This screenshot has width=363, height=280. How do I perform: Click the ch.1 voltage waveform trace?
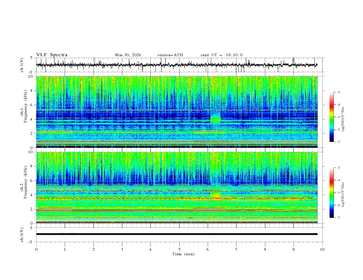click(176, 65)
